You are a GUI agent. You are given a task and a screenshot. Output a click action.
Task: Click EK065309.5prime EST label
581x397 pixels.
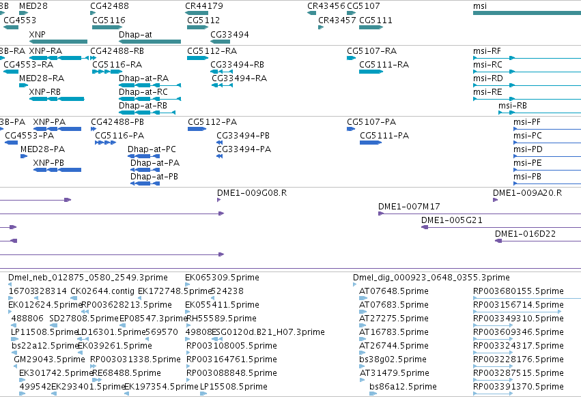222,278
